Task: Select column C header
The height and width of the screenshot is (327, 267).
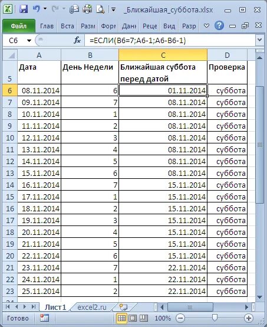Action: (163, 55)
